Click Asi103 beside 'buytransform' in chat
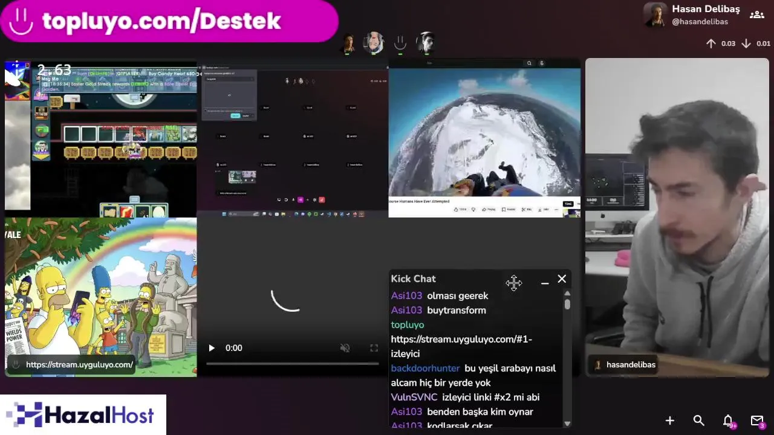 [406, 310]
